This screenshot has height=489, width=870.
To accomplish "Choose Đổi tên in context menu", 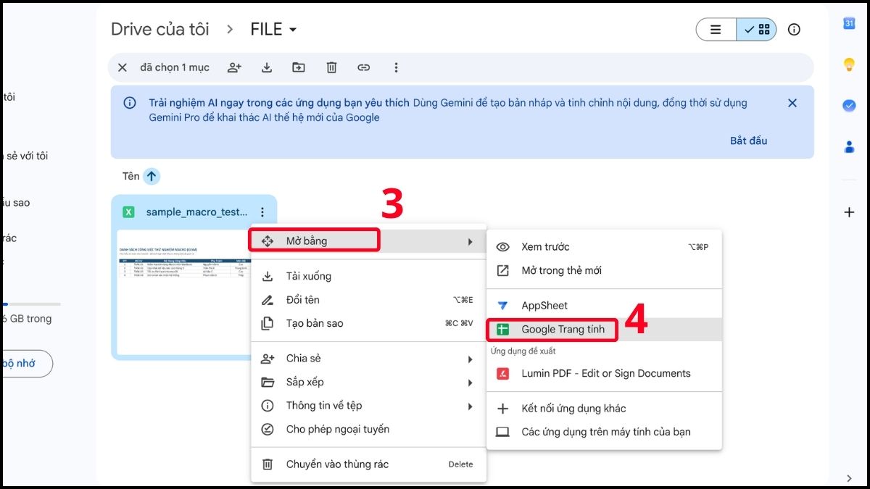I will click(368, 300).
